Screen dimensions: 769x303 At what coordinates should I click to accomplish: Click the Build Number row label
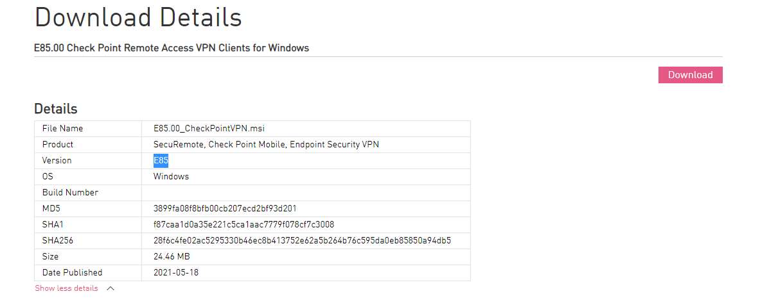coord(70,193)
